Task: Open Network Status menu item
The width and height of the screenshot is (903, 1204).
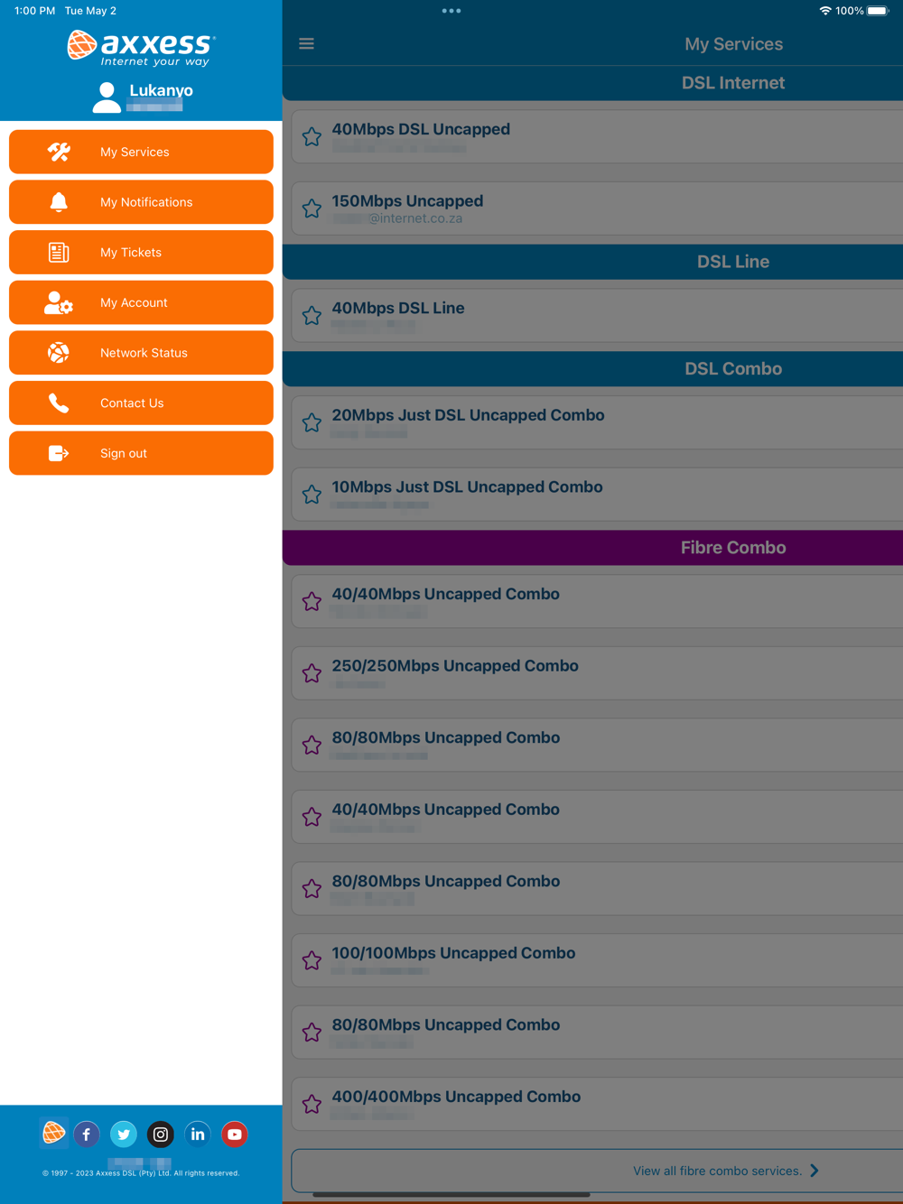Action: coord(141,353)
